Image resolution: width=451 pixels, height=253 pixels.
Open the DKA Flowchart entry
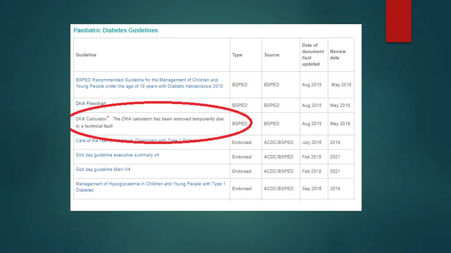[x=91, y=103]
